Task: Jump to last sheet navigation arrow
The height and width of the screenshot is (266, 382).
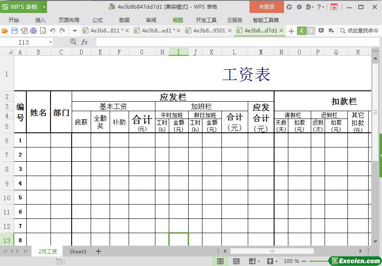Action: point(25,251)
